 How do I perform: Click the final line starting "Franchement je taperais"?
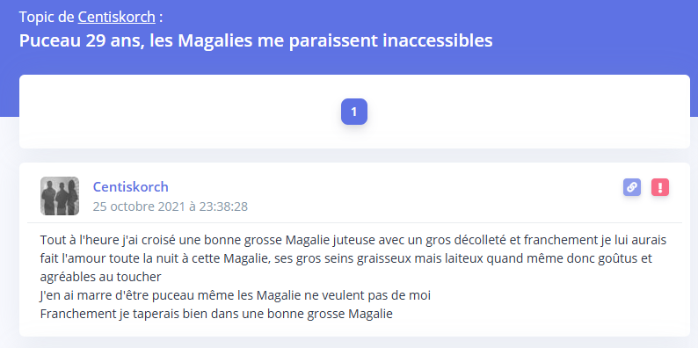[x=216, y=314]
